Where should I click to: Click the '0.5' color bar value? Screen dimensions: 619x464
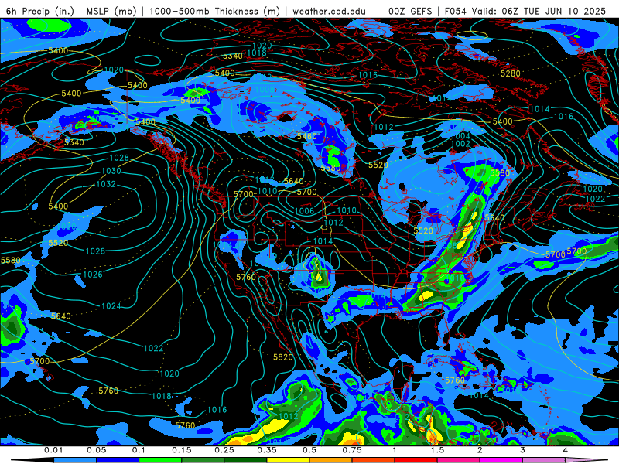(x=309, y=450)
